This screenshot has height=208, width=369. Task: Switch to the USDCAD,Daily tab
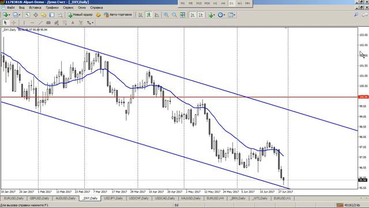165,198
